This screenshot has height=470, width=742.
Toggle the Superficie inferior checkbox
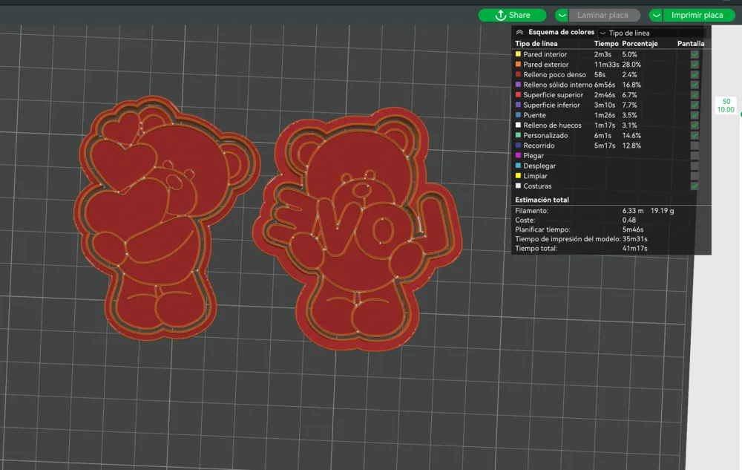tap(695, 105)
